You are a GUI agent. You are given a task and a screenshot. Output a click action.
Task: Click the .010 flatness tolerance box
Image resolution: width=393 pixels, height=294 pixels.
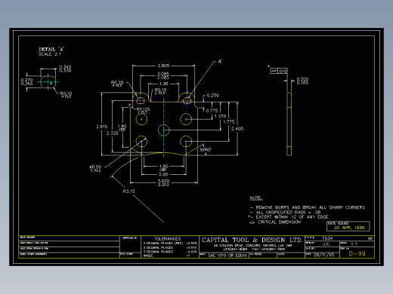click(279, 71)
